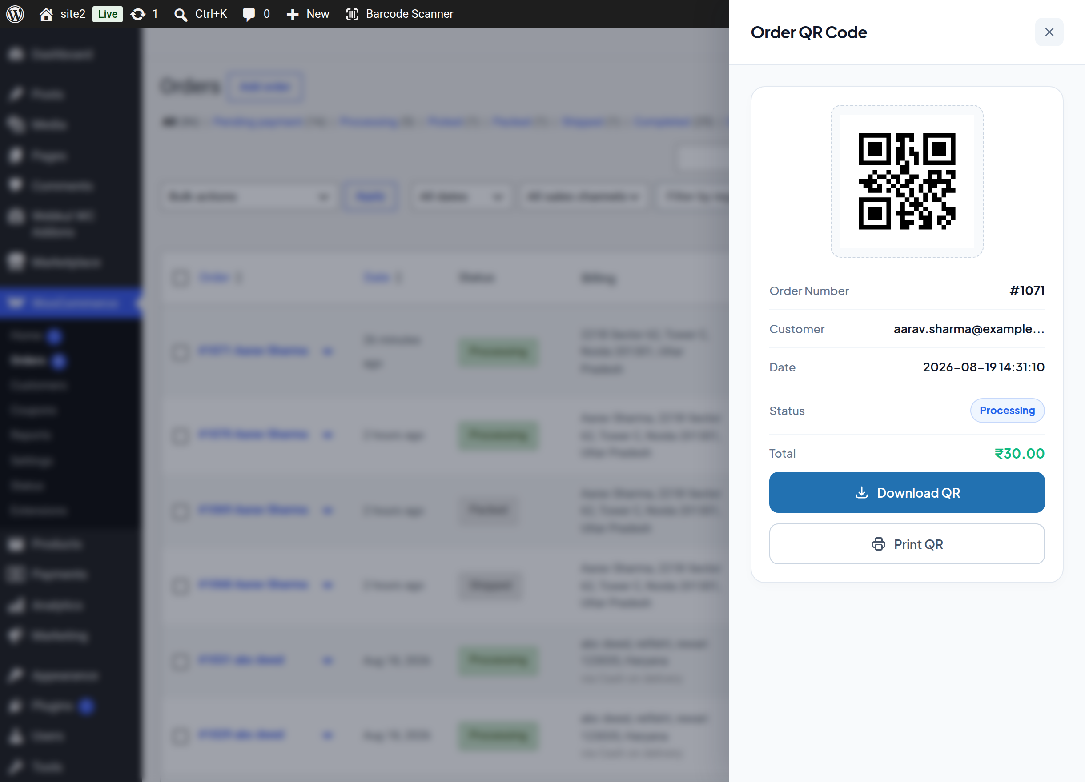Click the order QR code image
Screen dimensions: 1085x782
pos(907,181)
